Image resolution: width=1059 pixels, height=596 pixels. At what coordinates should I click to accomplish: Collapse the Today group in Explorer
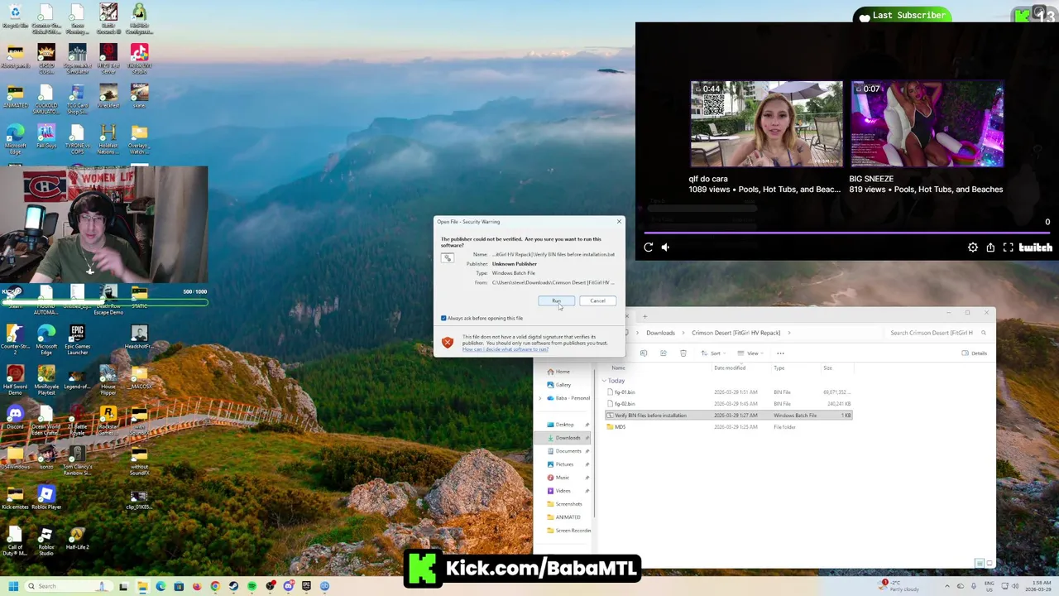[x=604, y=381]
